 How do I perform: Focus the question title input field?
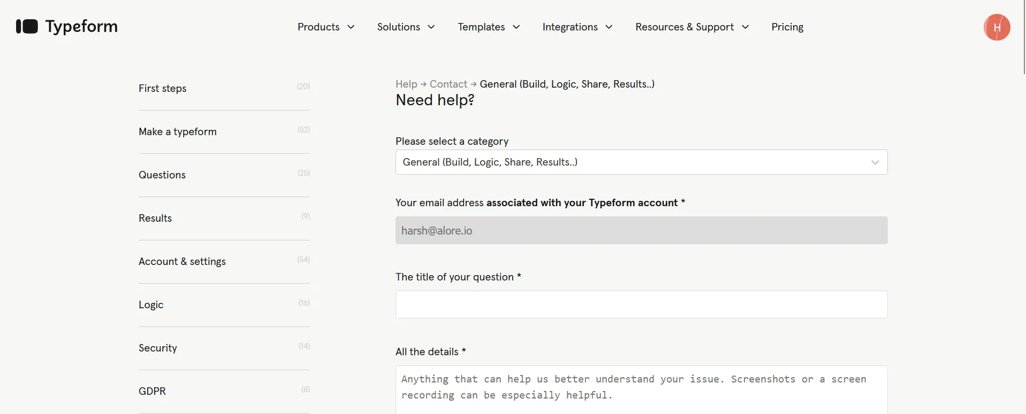(641, 304)
